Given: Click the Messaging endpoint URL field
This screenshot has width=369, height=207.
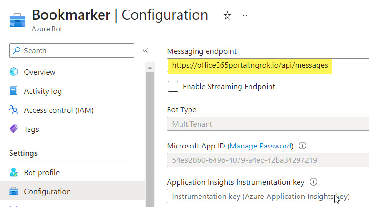Looking at the screenshot, I should (x=268, y=65).
